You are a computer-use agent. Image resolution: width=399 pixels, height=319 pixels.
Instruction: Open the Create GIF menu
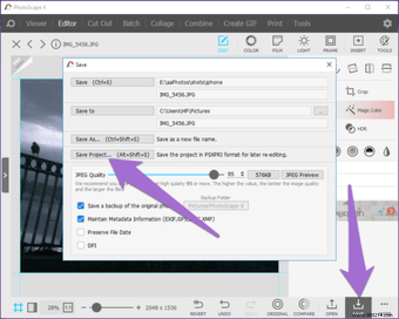pos(240,23)
